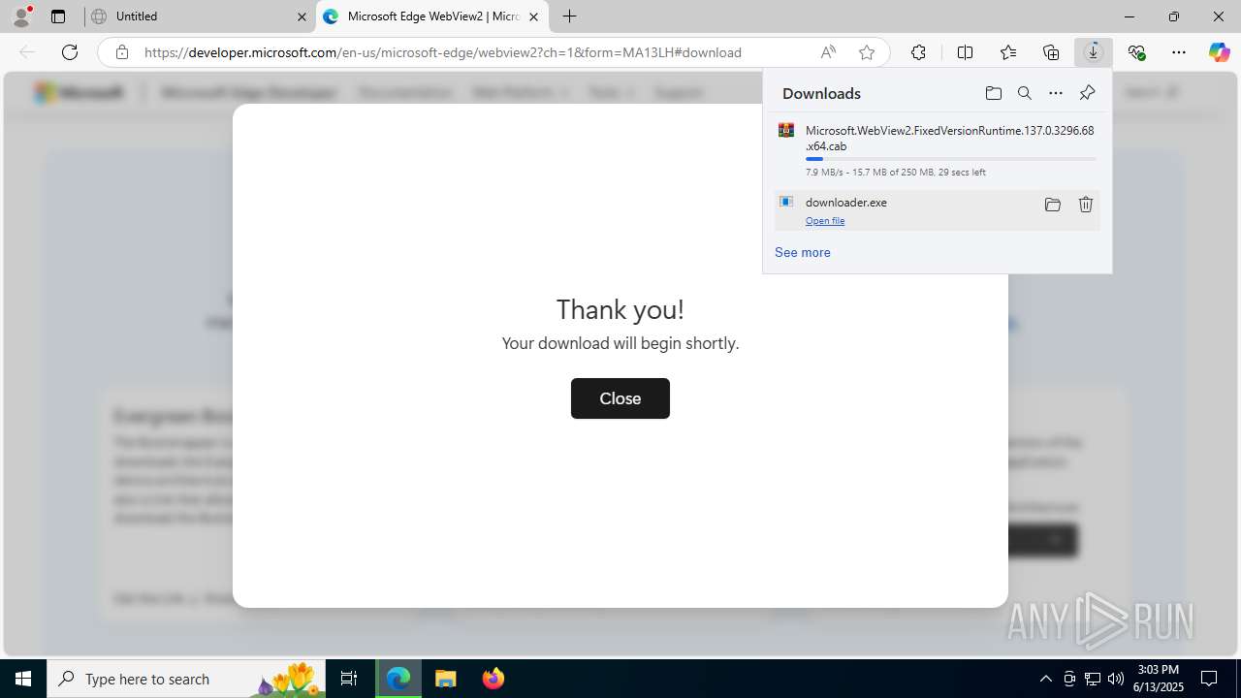Open Microsoft Edge from taskbar

coord(398,679)
